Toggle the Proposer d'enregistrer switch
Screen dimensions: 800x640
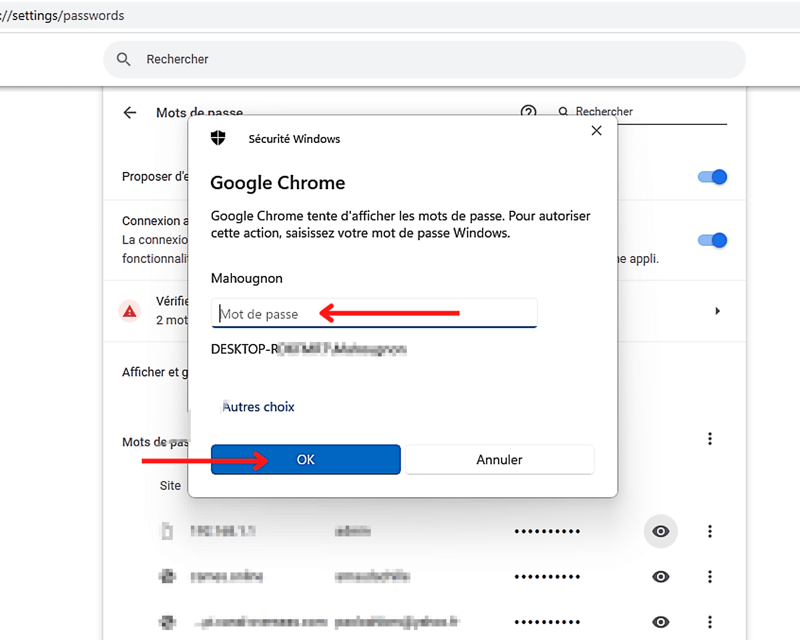coord(712,177)
